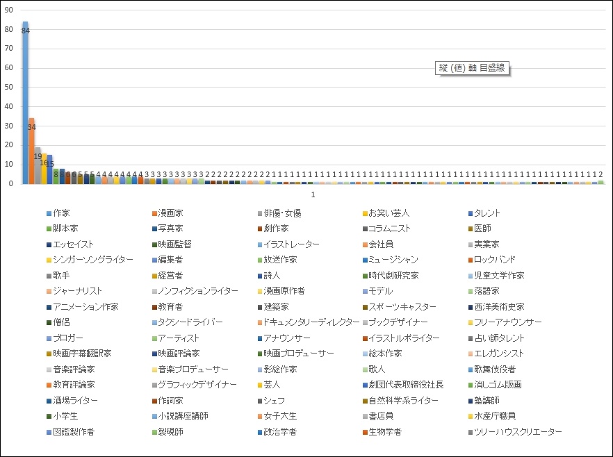Select vertical axis value 30

point(8,126)
